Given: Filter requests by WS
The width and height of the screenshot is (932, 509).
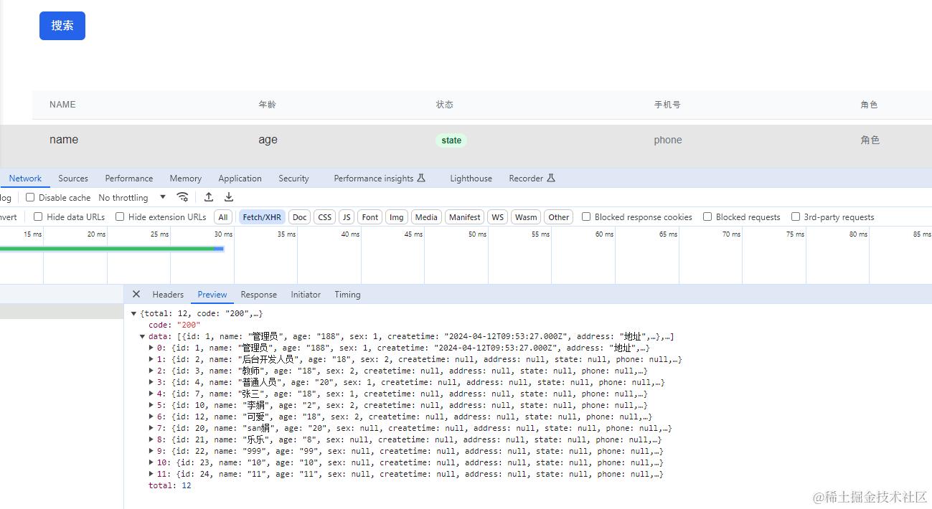Looking at the screenshot, I should (x=498, y=217).
